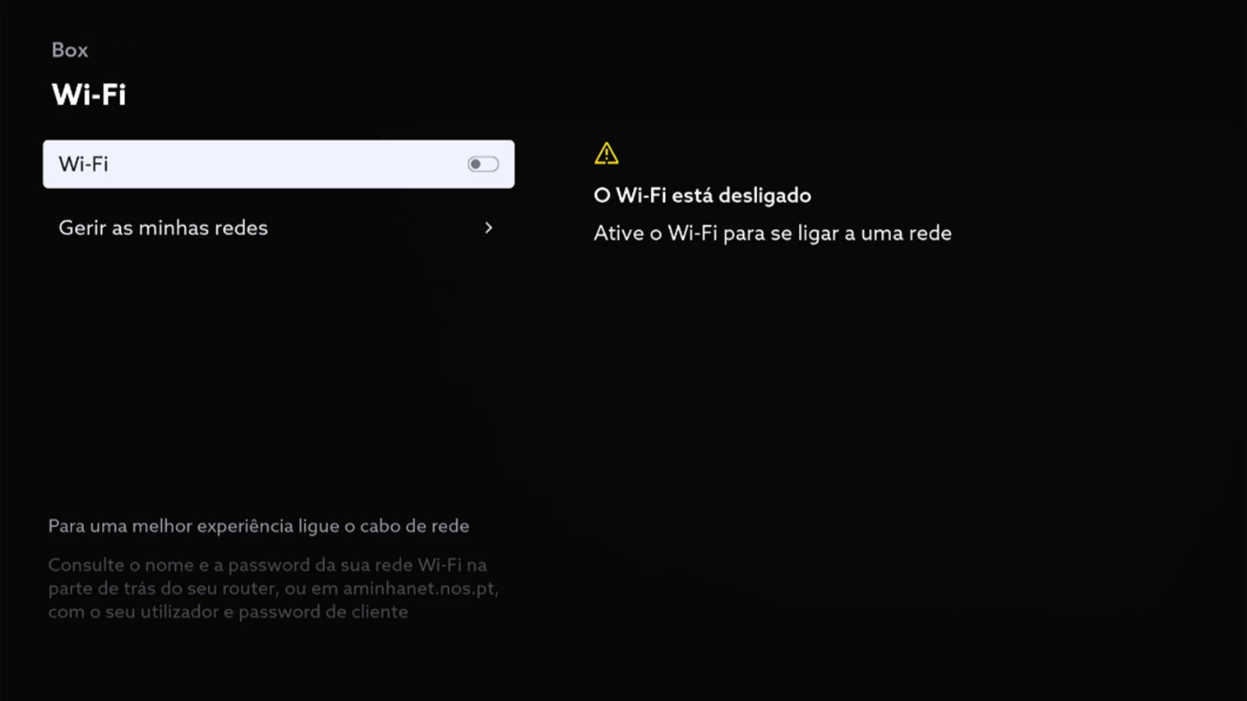Click the blank area under Gerir as minhas redes
1247x701 pixels.
(279, 370)
